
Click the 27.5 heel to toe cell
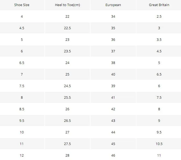67,144
